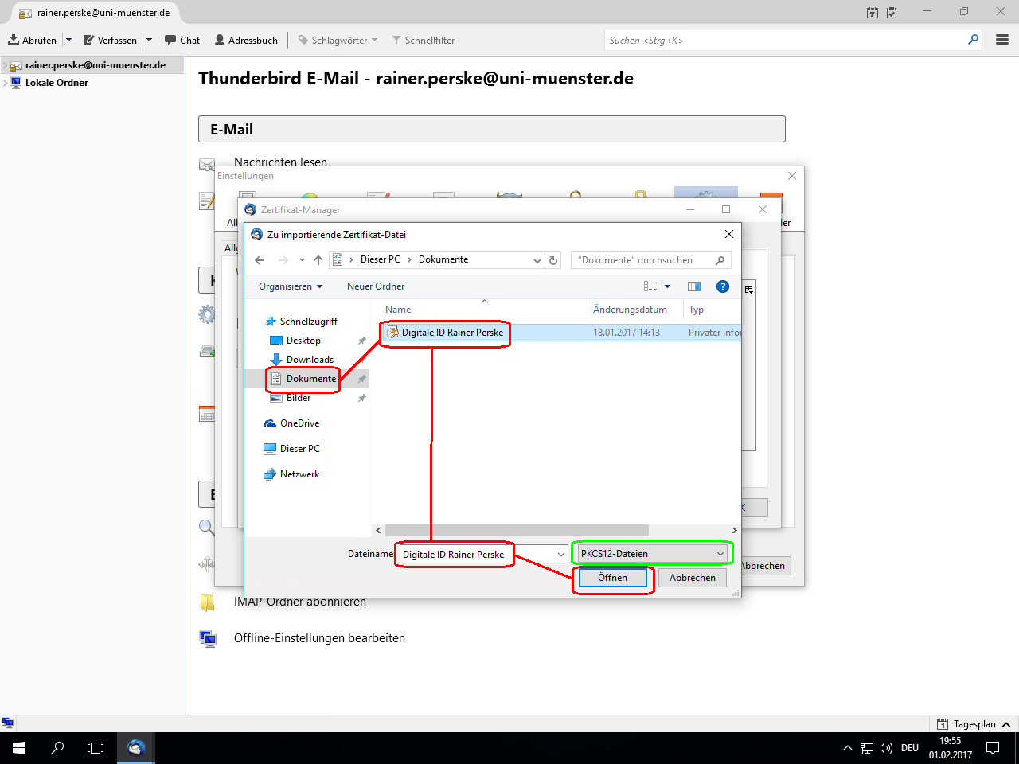Select the Digitale ID Rainer Perske file
The image size is (1019, 764).
pos(451,333)
